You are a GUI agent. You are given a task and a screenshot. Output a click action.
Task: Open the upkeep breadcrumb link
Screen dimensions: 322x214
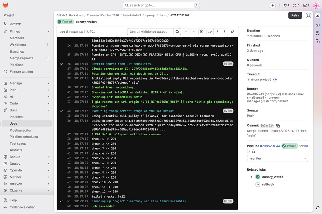coord(150,16)
